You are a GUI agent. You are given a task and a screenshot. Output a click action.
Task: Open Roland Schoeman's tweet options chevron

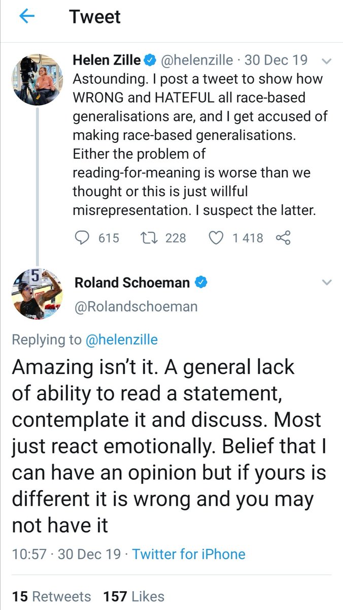pyautogui.click(x=327, y=282)
